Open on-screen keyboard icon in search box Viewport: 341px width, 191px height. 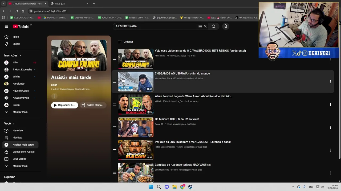coord(200,26)
